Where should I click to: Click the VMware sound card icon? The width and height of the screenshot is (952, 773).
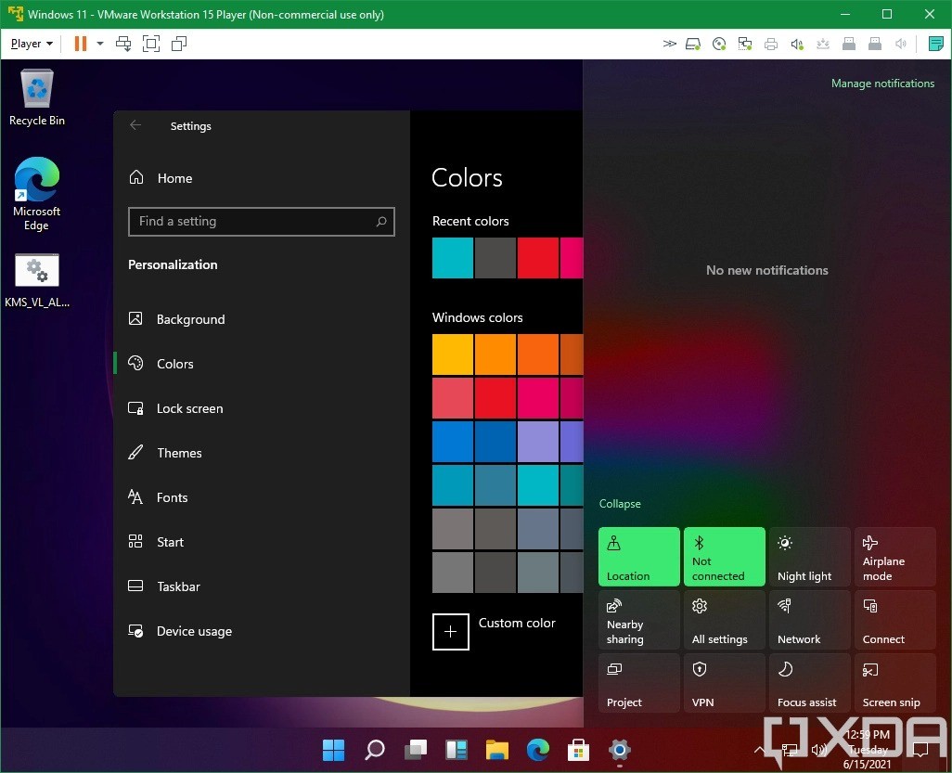tap(797, 44)
